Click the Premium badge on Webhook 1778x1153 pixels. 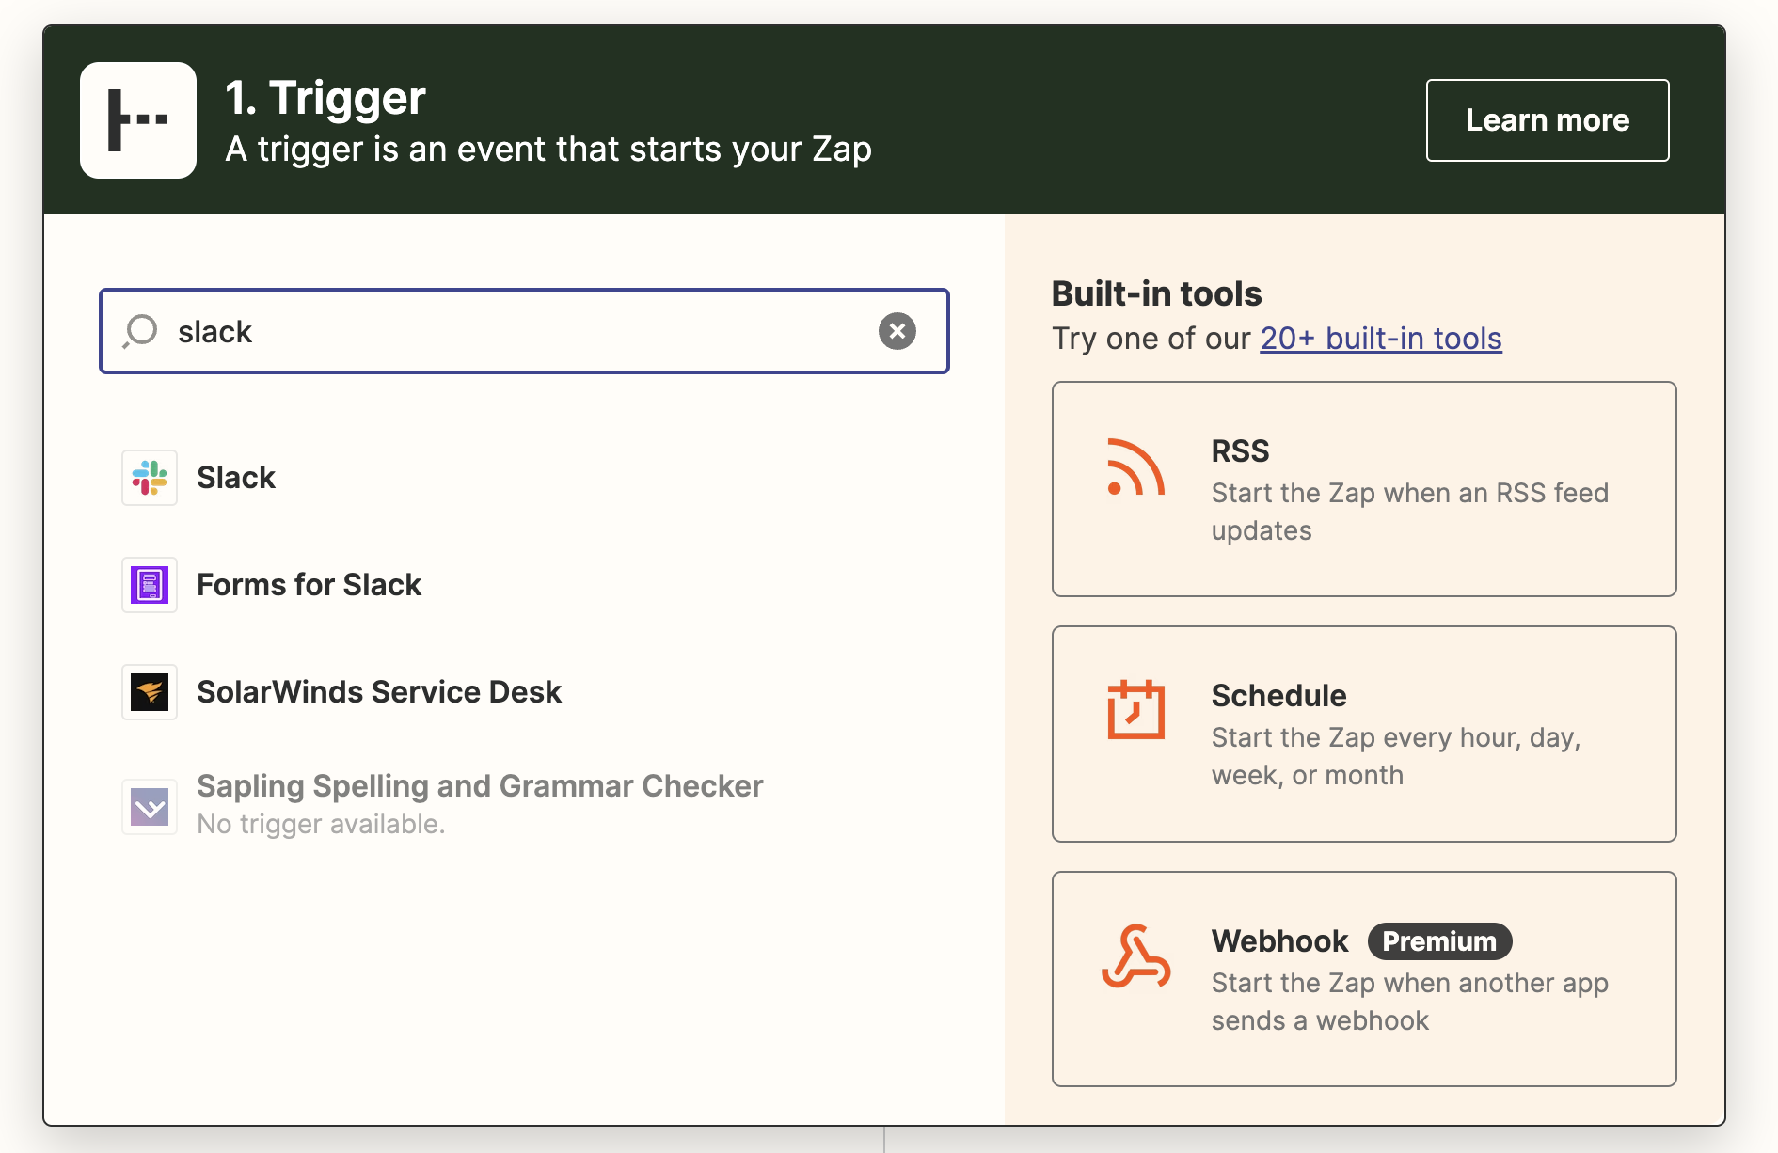(1439, 941)
